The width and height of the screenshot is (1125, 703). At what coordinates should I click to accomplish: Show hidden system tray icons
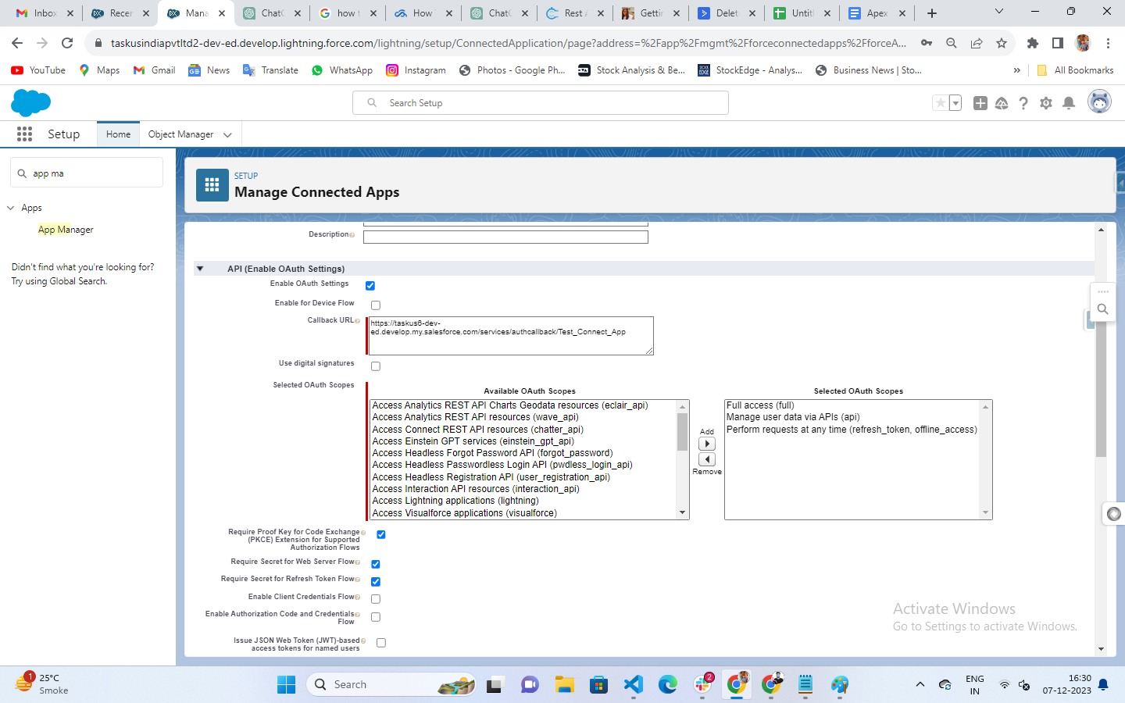[x=920, y=685]
